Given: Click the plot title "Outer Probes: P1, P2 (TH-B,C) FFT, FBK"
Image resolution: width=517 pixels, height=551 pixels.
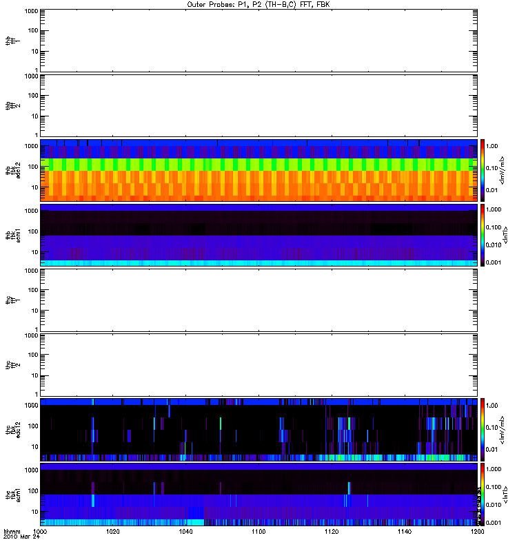Looking at the screenshot, I should tap(258, 4).
